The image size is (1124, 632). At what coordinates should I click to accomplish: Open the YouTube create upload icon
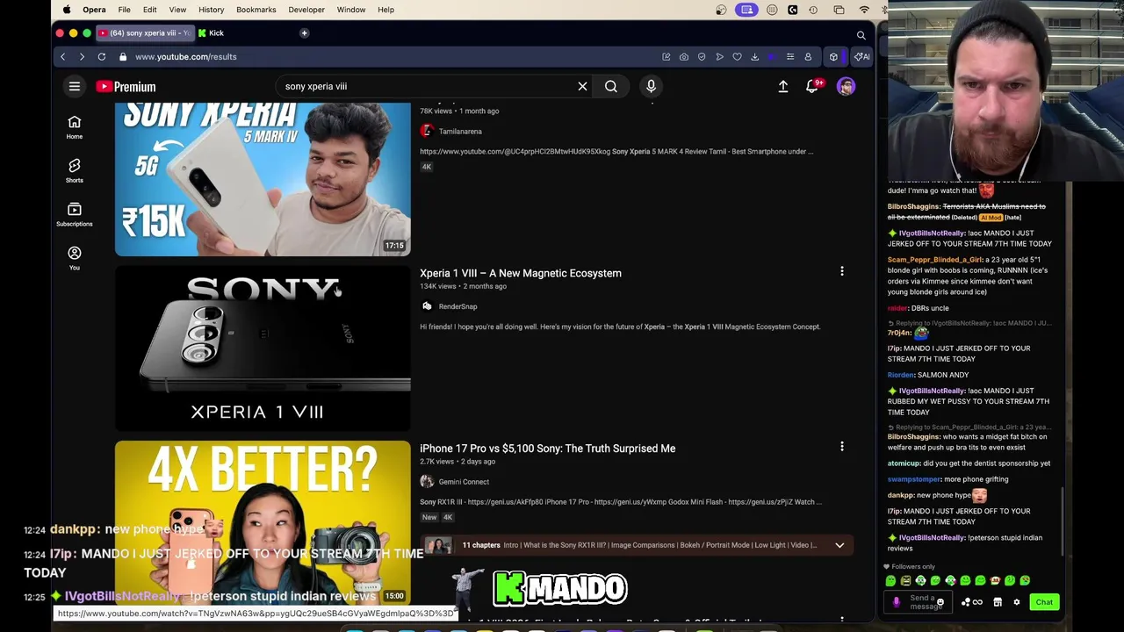click(783, 86)
